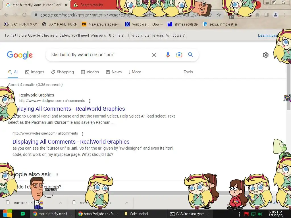Close the star butterfly wand cursor tab
The image size is (291, 218).
pyautogui.click(x=66, y=5)
